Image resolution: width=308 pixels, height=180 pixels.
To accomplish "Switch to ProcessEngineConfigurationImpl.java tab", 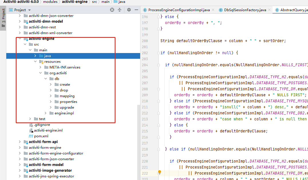I will pyautogui.click(x=179, y=10).
